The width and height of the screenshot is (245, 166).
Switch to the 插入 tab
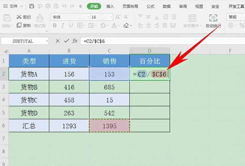110,6
